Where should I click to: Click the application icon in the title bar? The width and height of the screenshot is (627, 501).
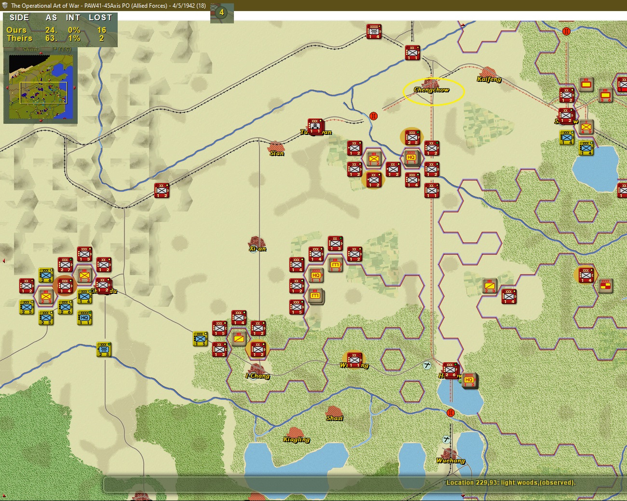(x=5, y=5)
